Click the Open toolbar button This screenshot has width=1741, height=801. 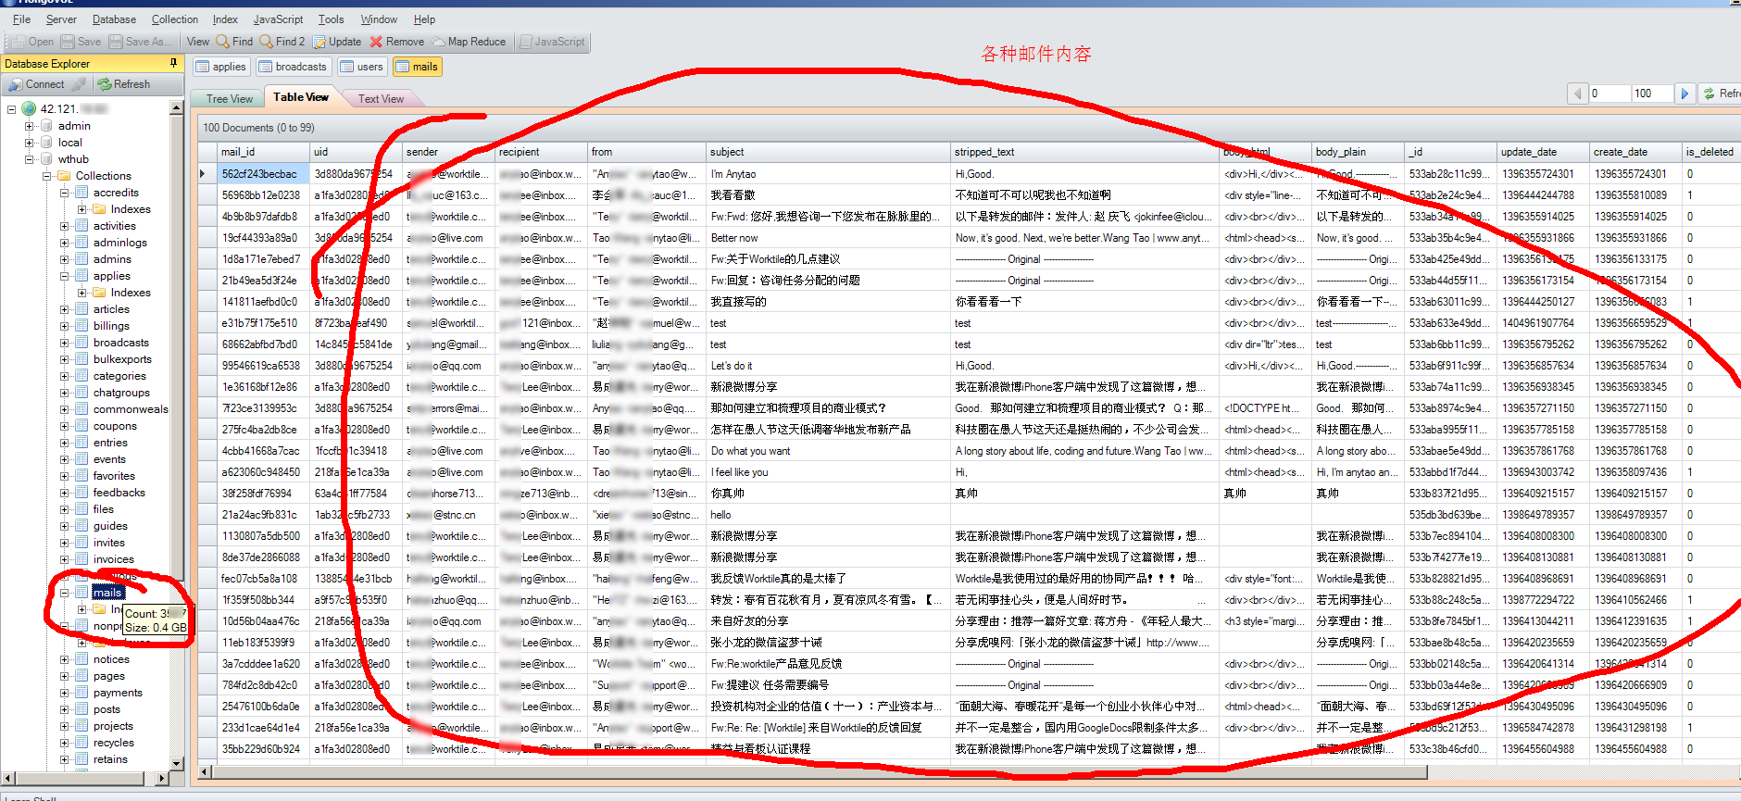[32, 42]
